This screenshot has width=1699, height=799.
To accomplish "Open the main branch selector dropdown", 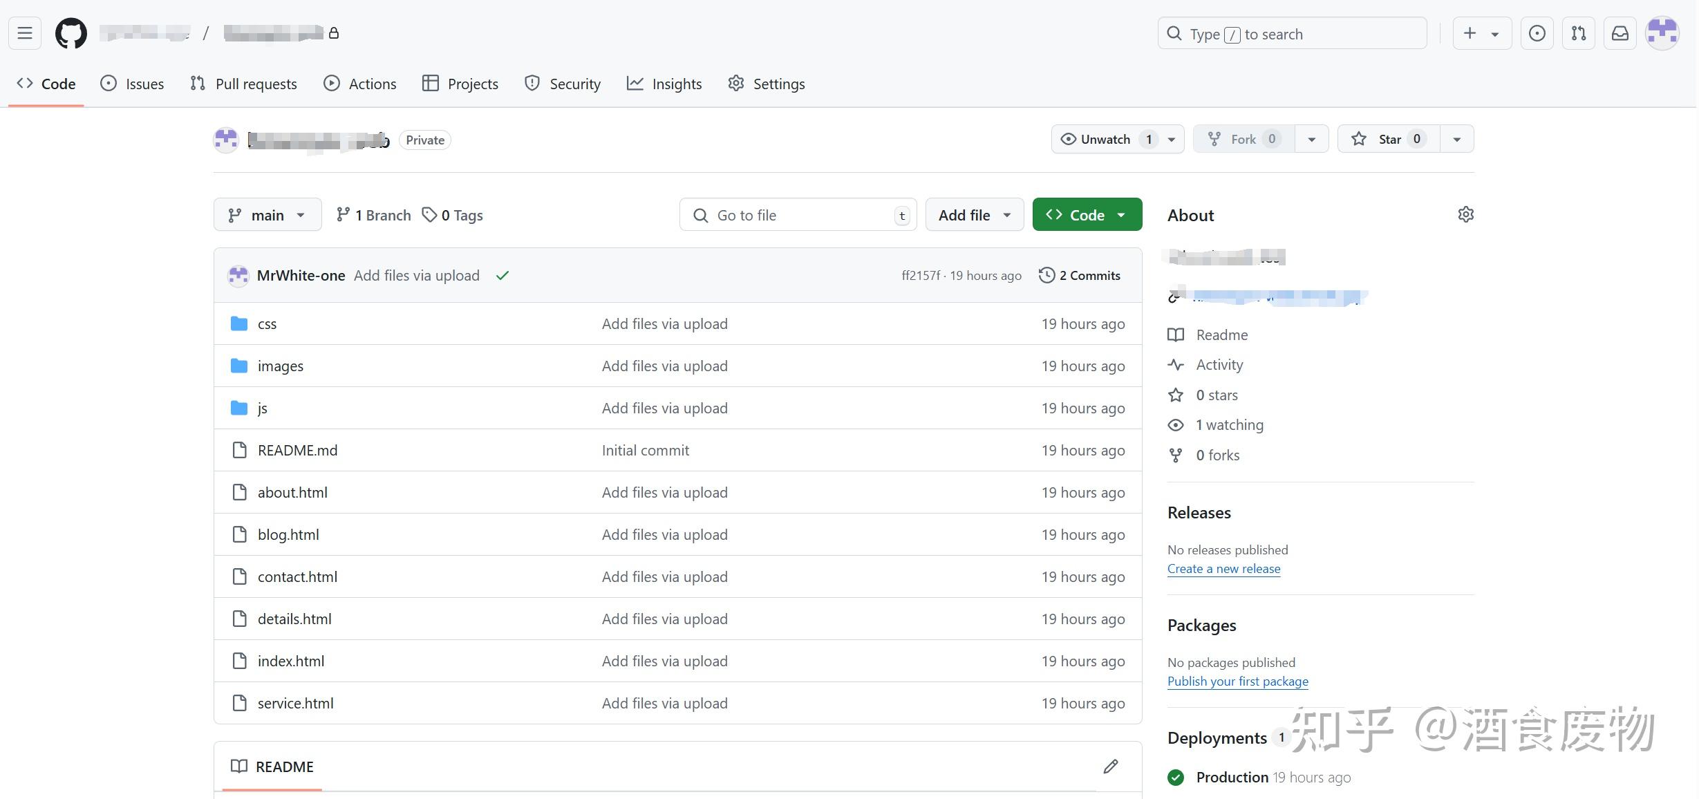I will [267, 214].
